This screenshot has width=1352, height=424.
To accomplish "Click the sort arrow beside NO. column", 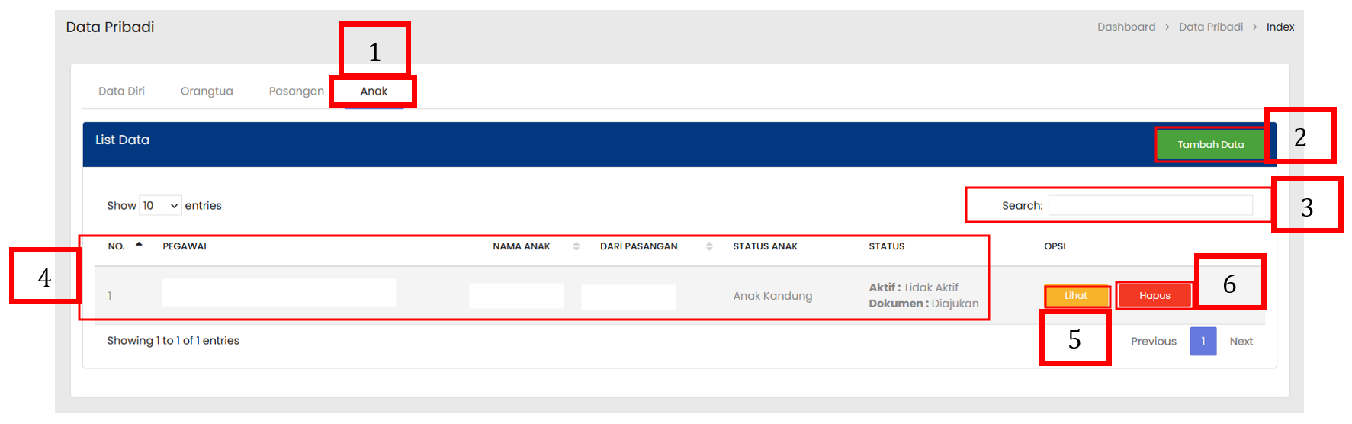I will coord(139,245).
